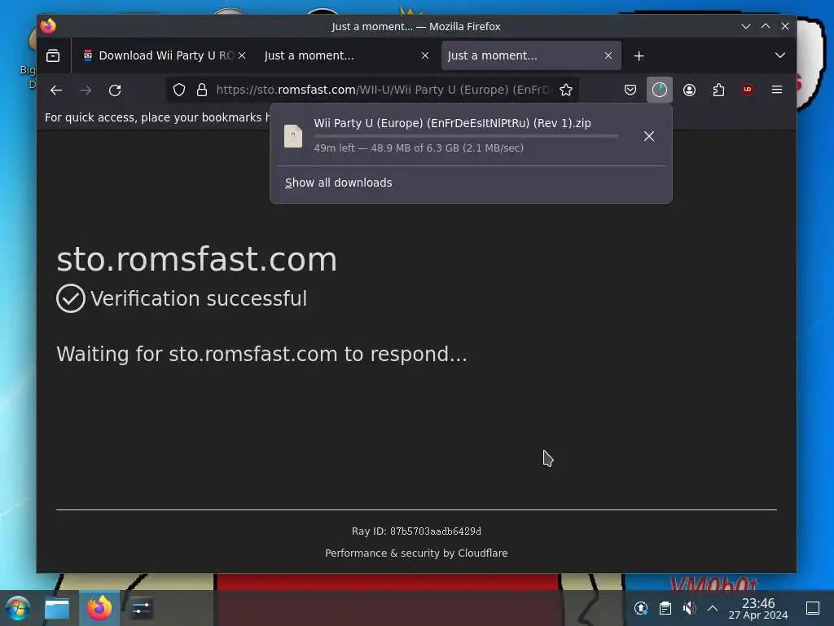The width and height of the screenshot is (834, 626).
Task: Click the Ray ID text
Action: 416,531
